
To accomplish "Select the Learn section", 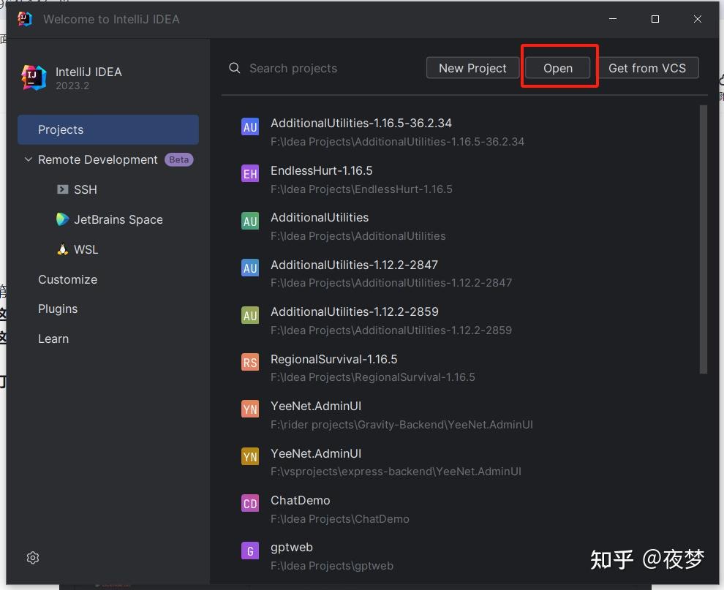I will (53, 339).
